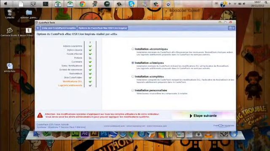Click the Modifications DLL orange label

72,81
